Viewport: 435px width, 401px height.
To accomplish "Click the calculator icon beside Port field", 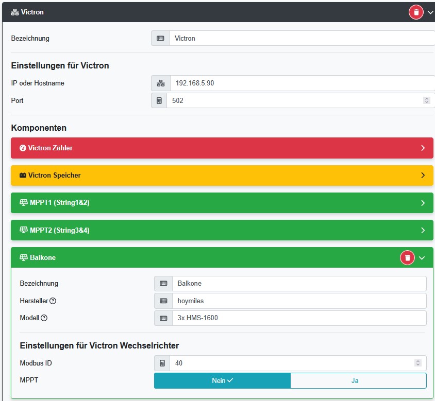I will pyautogui.click(x=159, y=101).
